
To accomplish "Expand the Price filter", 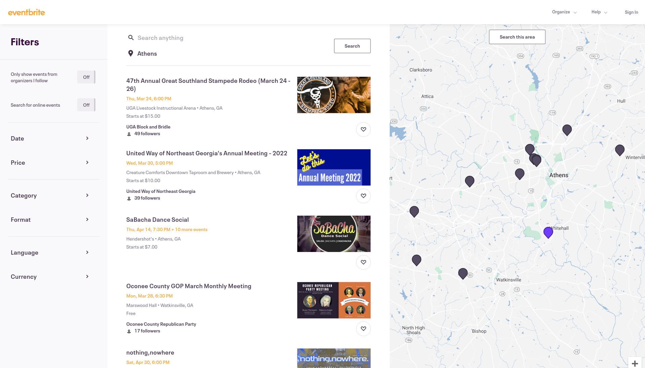I will coord(50,163).
